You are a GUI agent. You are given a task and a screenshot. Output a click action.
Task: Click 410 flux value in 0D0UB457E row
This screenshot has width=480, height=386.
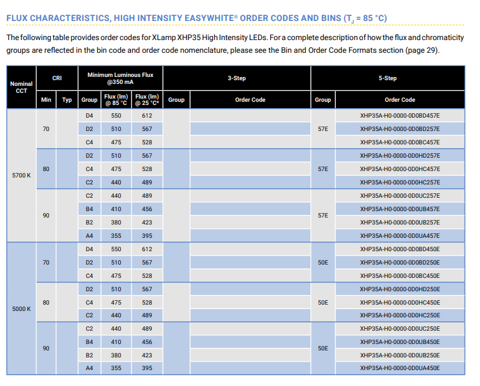point(116,209)
